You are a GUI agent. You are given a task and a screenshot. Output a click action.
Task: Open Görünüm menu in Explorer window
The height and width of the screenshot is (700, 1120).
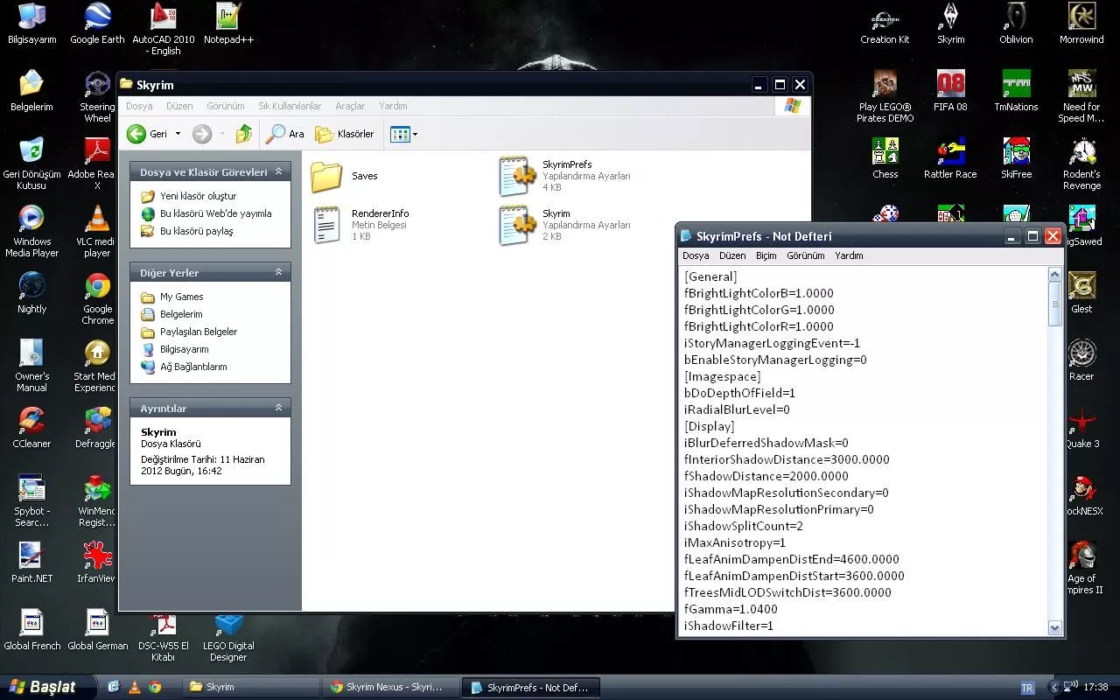pos(226,106)
